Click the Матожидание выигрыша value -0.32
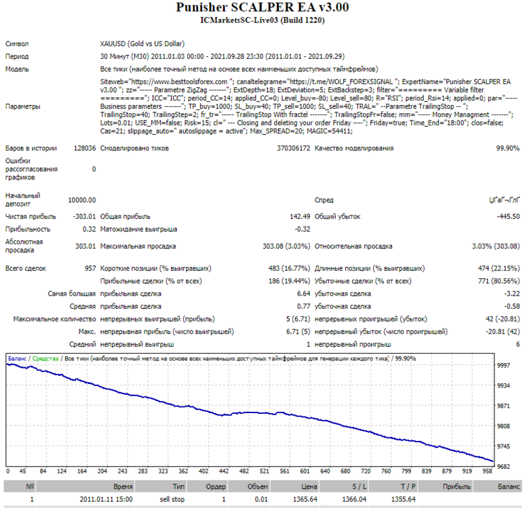The width and height of the screenshot is (527, 508). click(x=302, y=229)
